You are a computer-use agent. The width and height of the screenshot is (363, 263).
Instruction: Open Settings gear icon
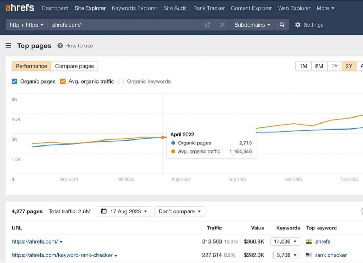tap(298, 25)
